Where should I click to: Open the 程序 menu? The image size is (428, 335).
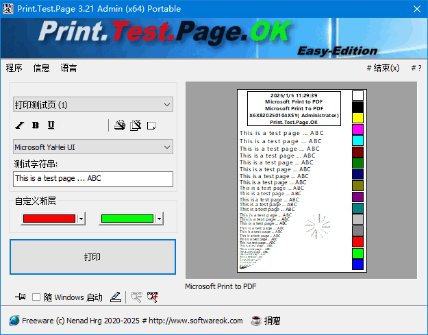pos(14,68)
